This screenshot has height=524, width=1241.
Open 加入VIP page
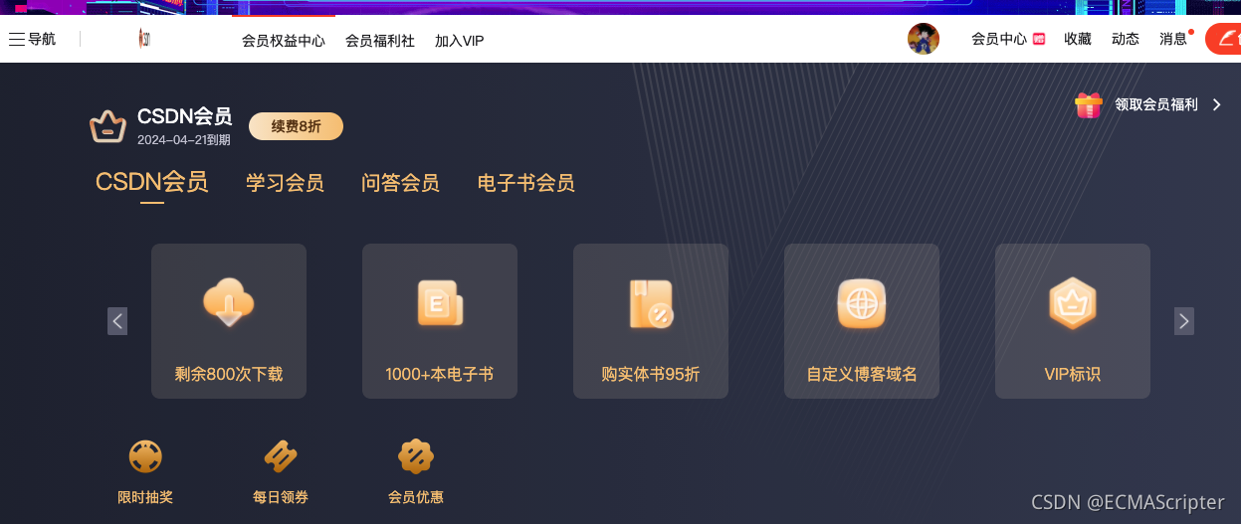[x=460, y=41]
